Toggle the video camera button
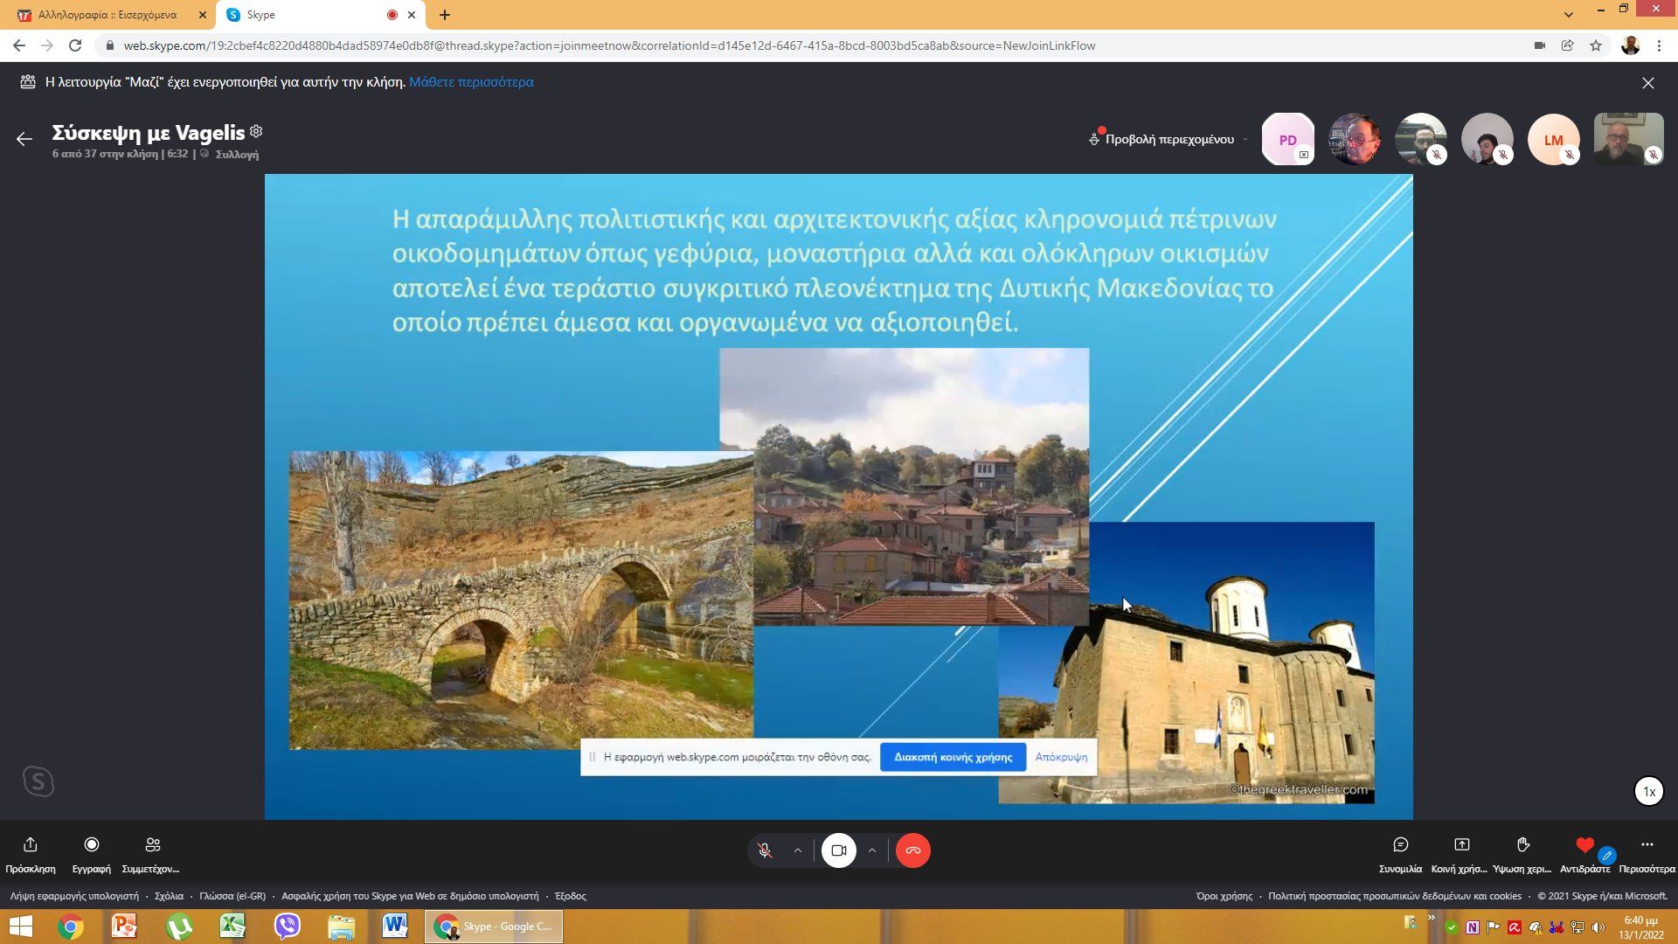Viewport: 1678px width, 944px height. [838, 850]
